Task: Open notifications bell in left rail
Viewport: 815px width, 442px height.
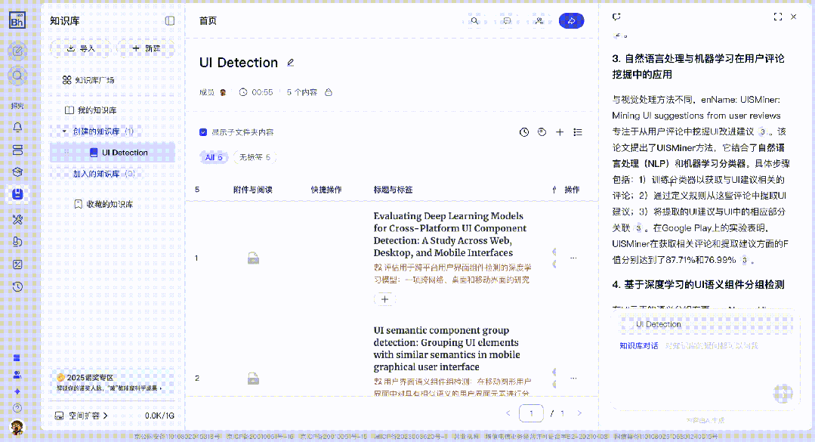Action: tap(17, 127)
